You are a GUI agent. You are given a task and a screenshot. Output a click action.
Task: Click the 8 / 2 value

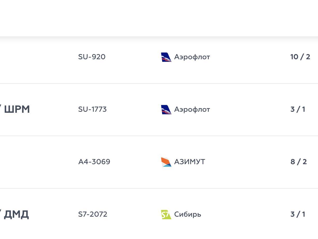point(299,162)
